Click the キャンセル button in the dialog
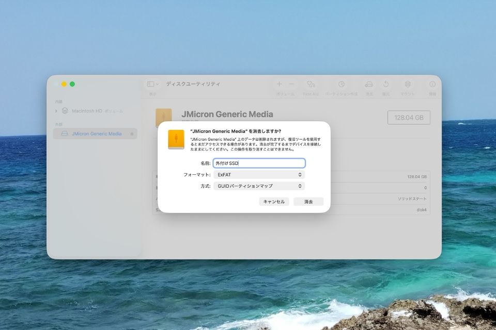This screenshot has width=496, height=330. 274,202
